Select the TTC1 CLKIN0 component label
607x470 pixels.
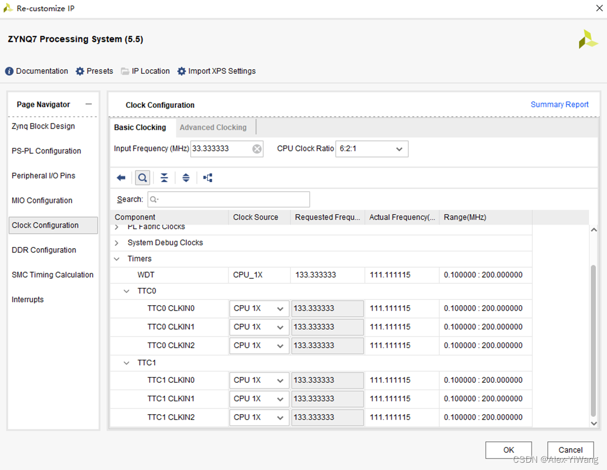171,381
